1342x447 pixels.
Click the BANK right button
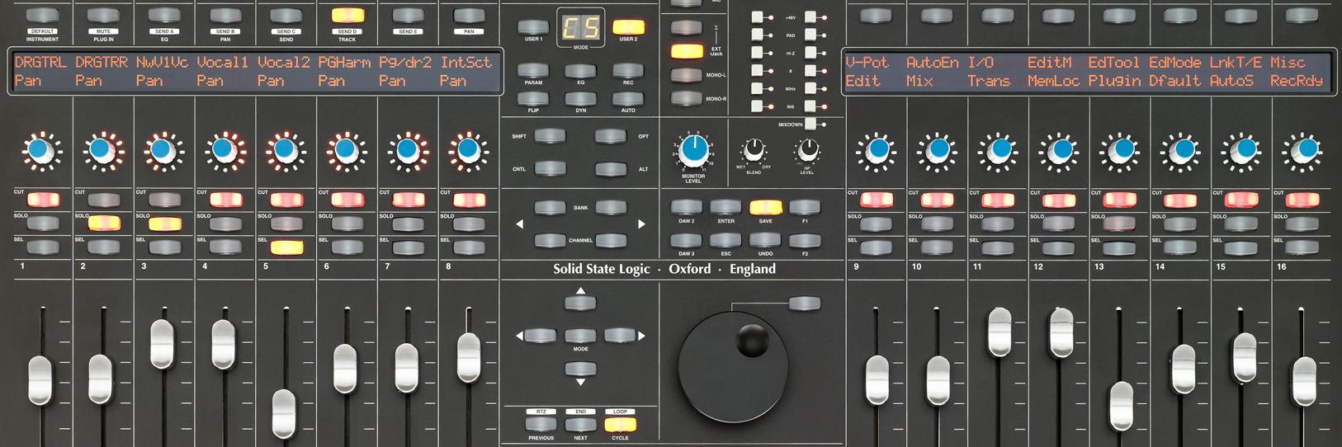[611, 208]
